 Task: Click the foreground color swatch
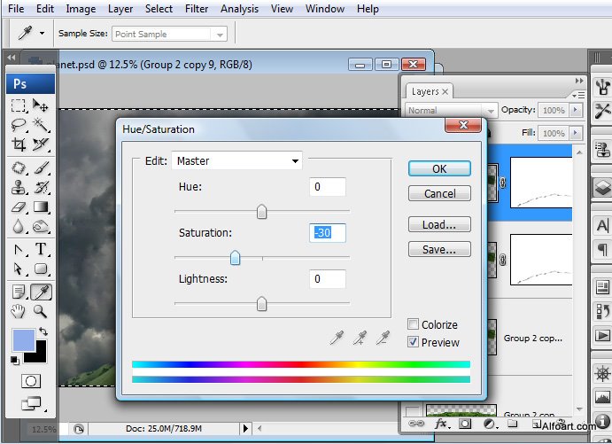[x=24, y=340]
